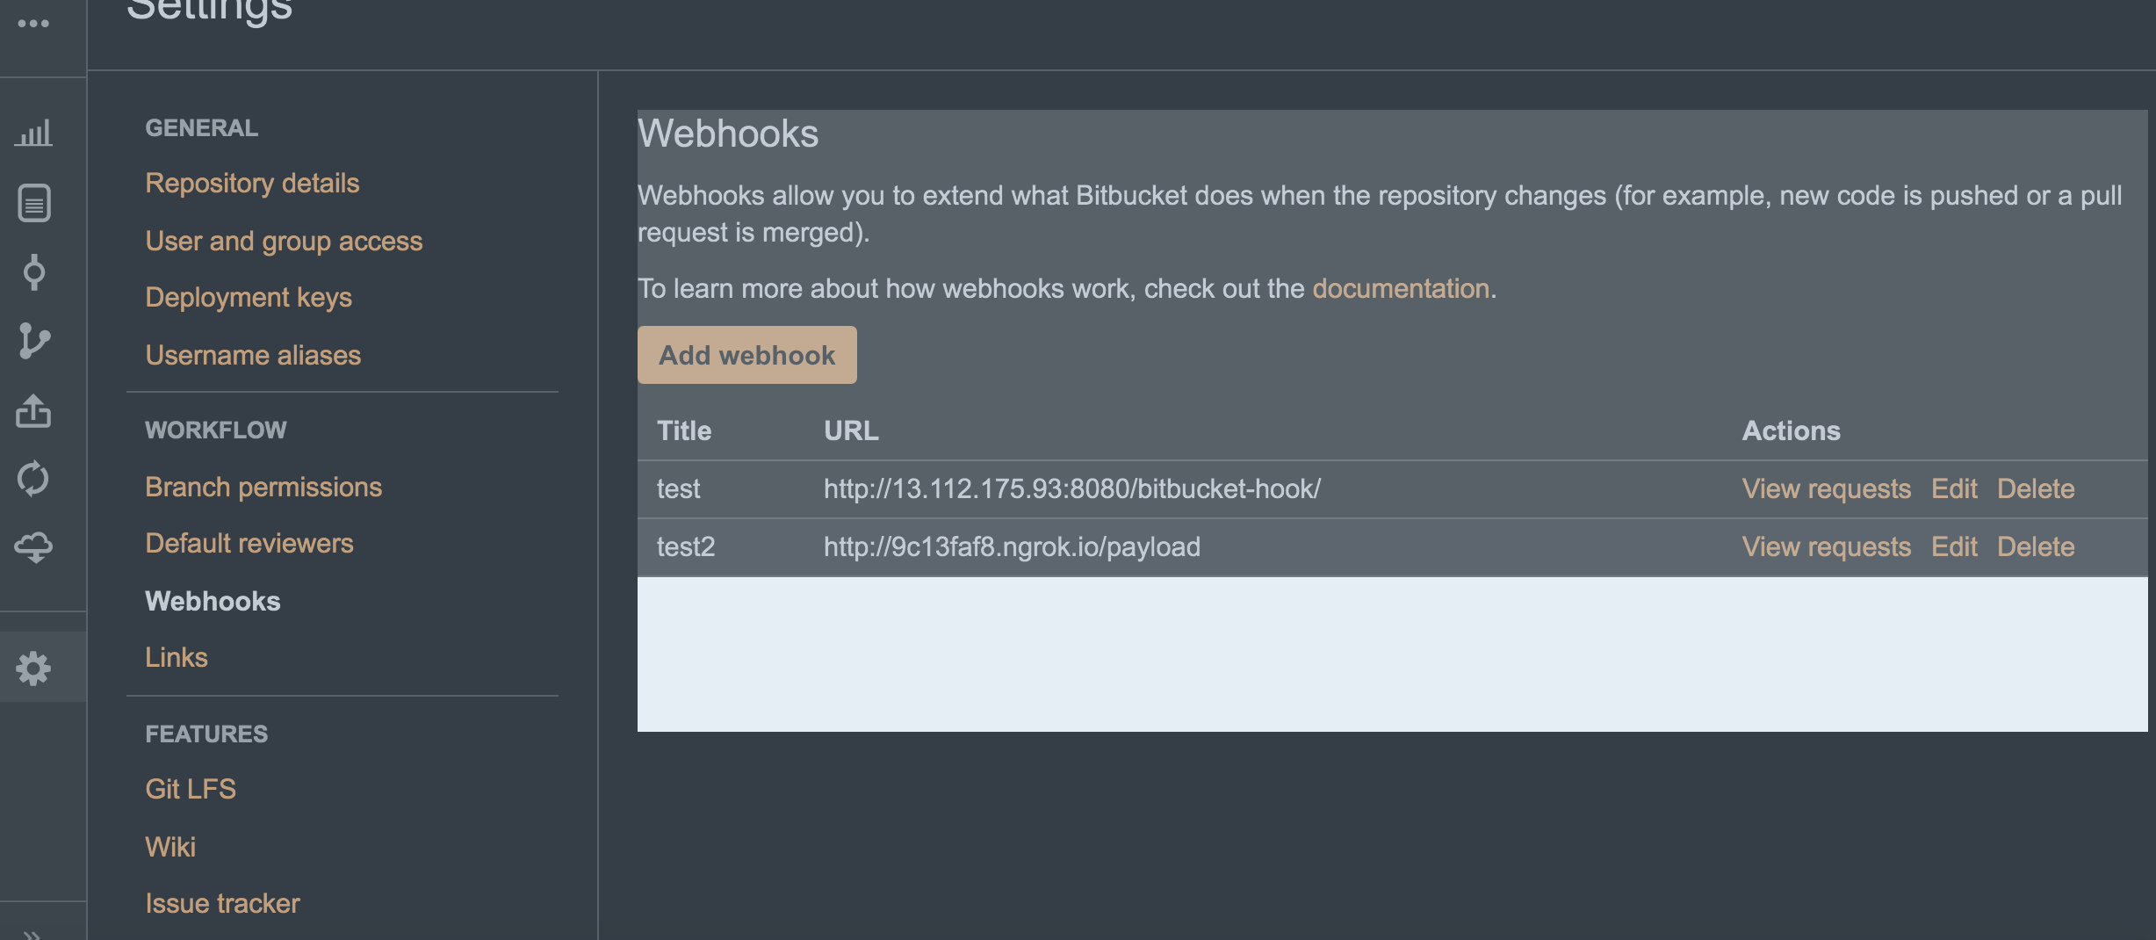The image size is (2156, 940).
Task: Open the webhooks documentation link
Action: click(x=1401, y=288)
